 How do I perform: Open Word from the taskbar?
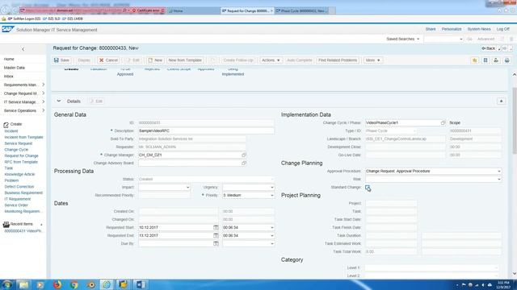[140, 284]
